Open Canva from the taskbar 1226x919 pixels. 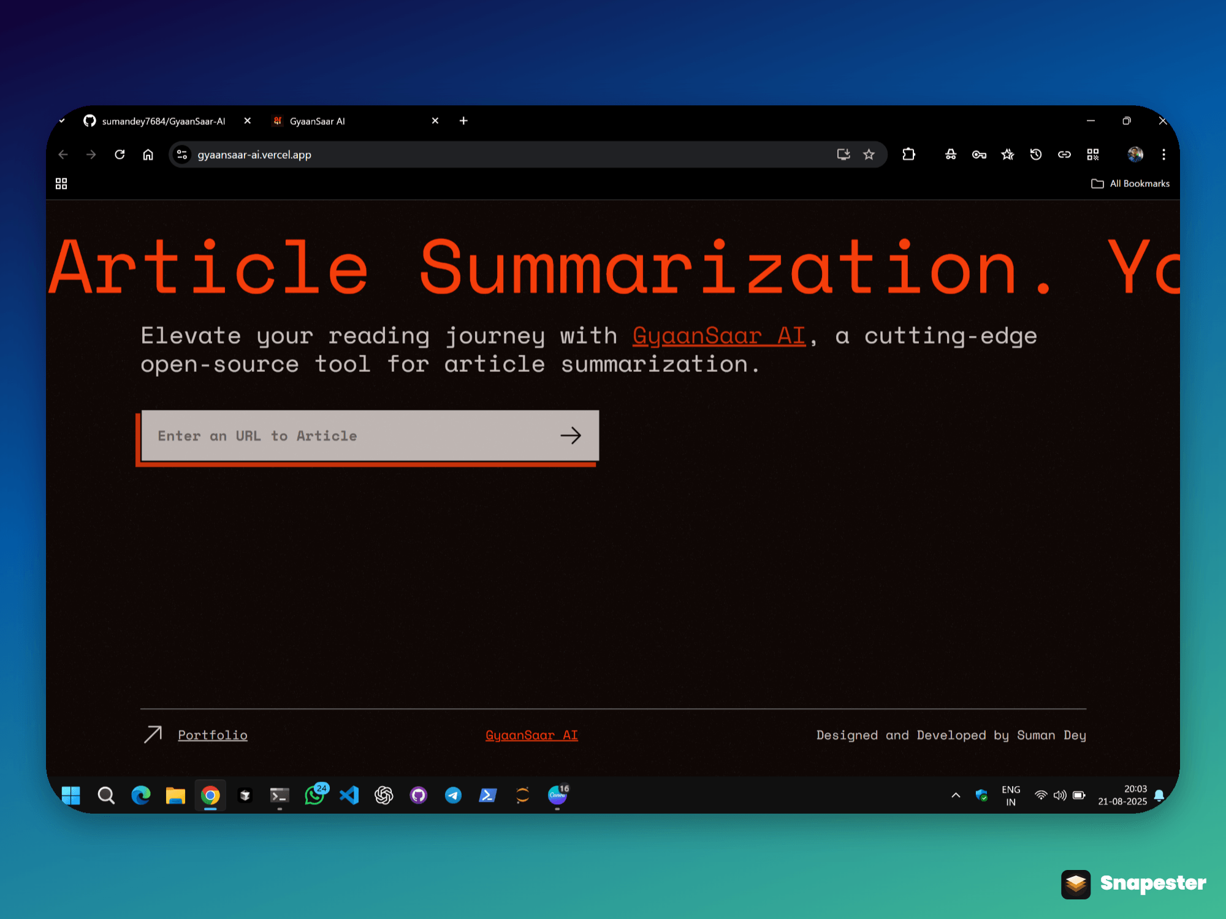click(558, 795)
